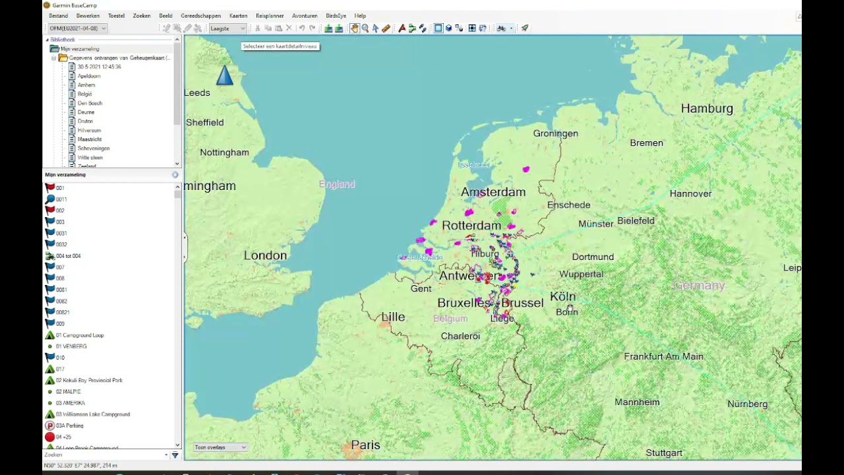Select Mijn verzameling in library tree
This screenshot has height=475, width=844.
(79, 49)
